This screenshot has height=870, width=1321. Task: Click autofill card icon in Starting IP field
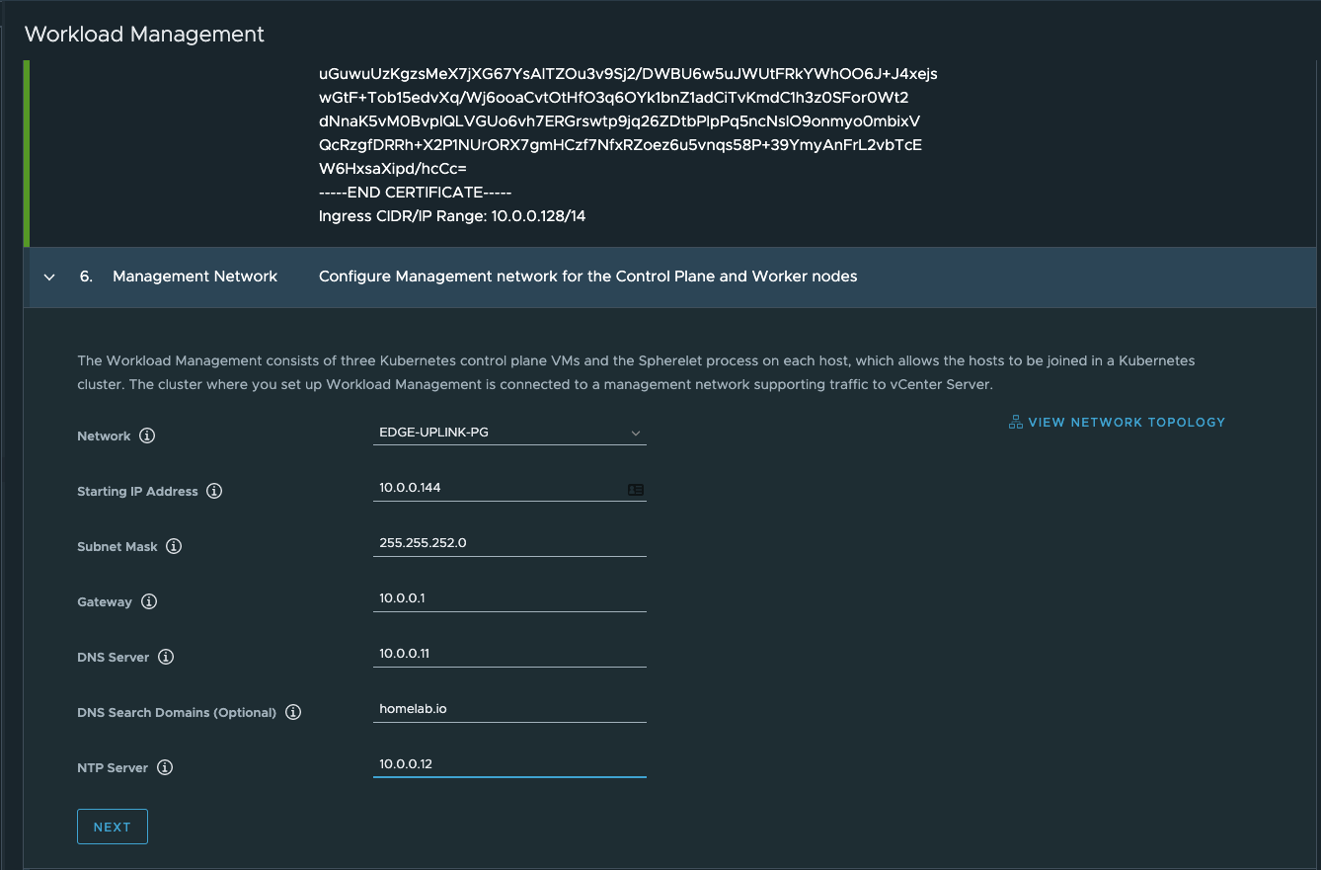pyautogui.click(x=635, y=489)
